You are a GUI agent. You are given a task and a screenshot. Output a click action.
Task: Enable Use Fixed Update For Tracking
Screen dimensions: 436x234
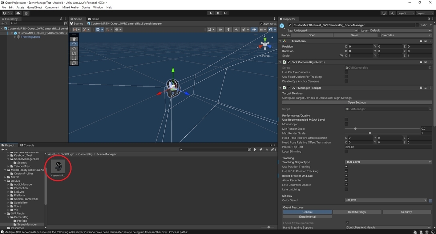346,77
